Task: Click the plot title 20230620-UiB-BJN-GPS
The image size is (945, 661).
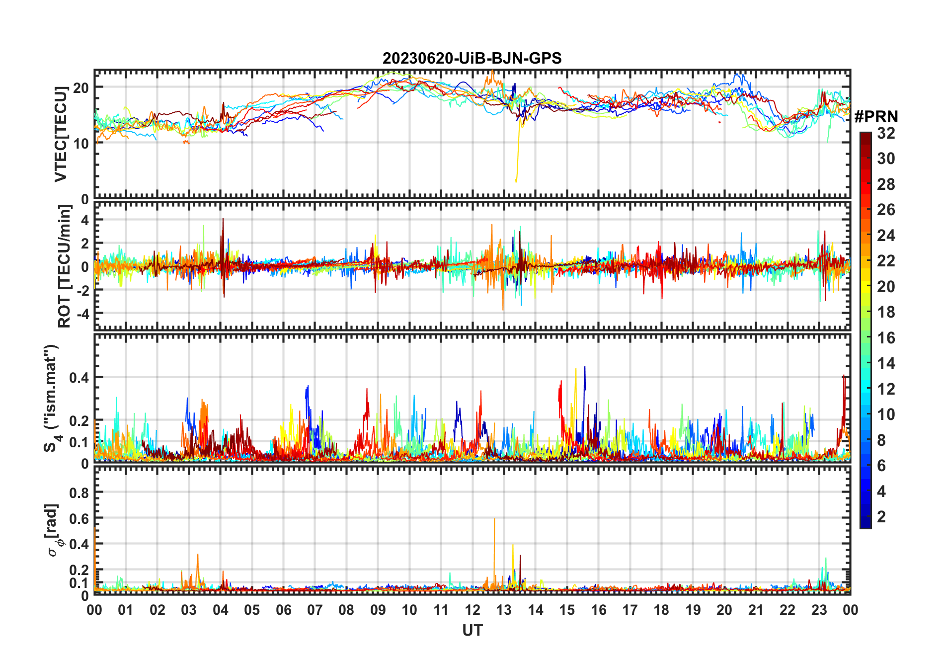Action: click(x=472, y=59)
